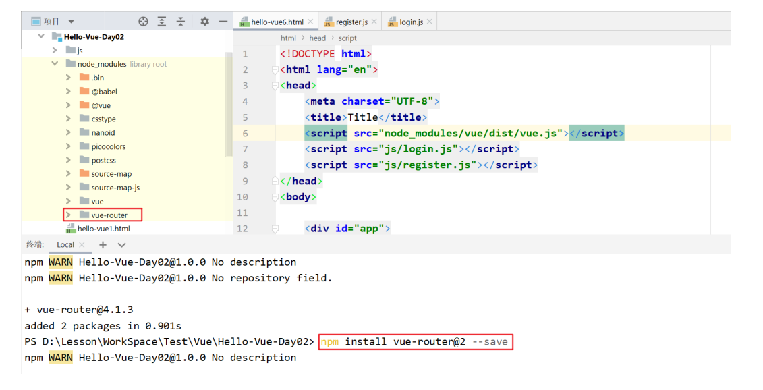Click the expand all icon in project toolbar
The image size is (763, 390).
click(x=161, y=22)
